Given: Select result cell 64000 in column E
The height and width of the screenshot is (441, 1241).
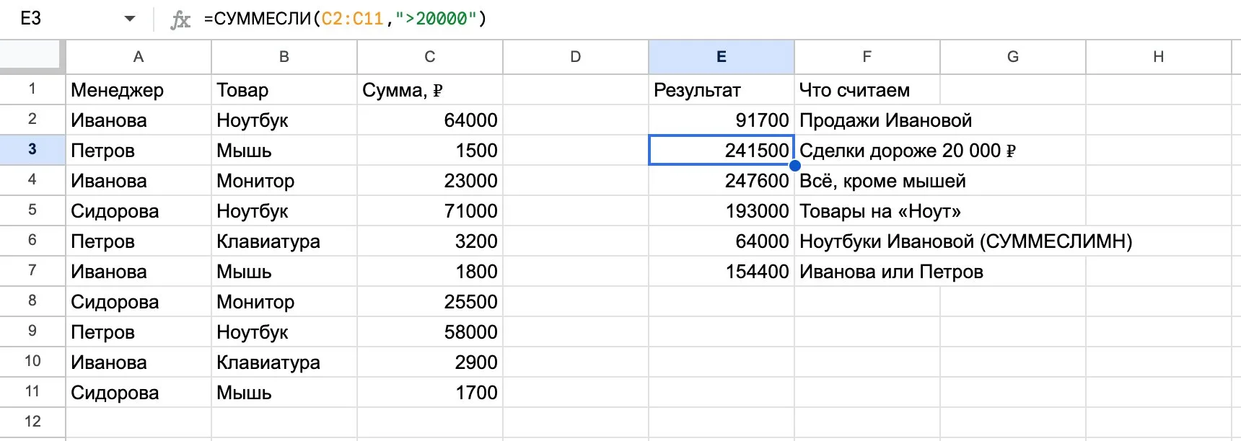Looking at the screenshot, I should point(722,241).
